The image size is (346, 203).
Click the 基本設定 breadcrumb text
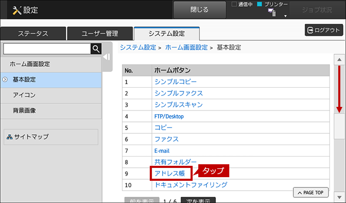point(229,48)
